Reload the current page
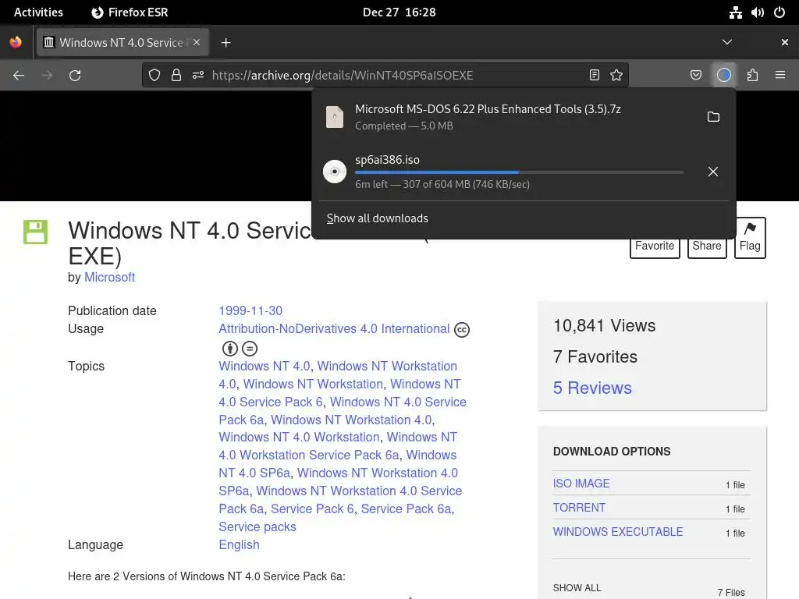Screen dimensions: 799x599 [75, 76]
